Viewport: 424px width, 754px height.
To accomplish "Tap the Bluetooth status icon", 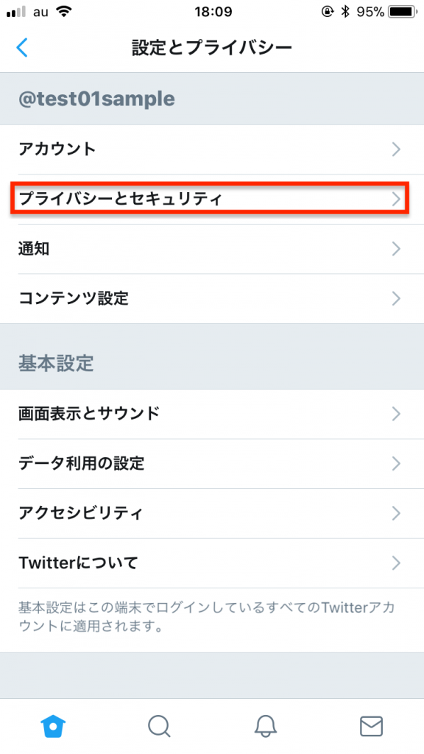I will tap(345, 12).
